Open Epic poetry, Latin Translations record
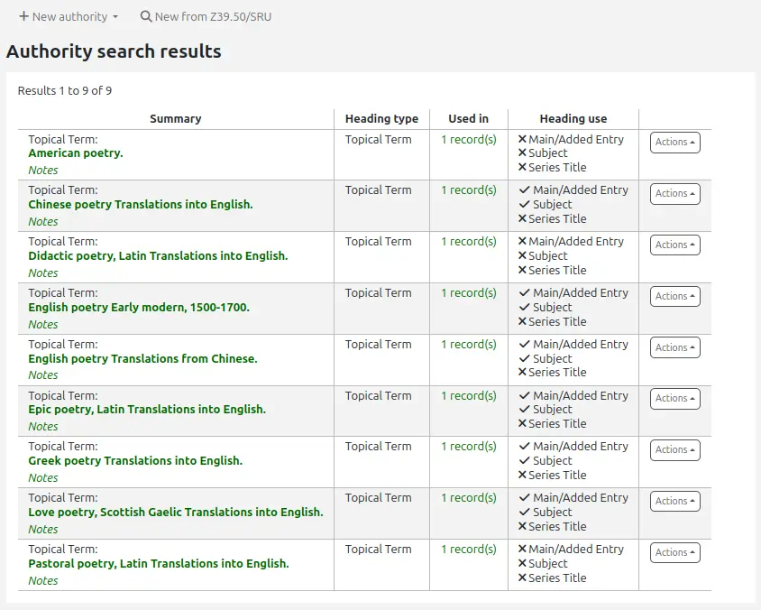 [x=147, y=410]
